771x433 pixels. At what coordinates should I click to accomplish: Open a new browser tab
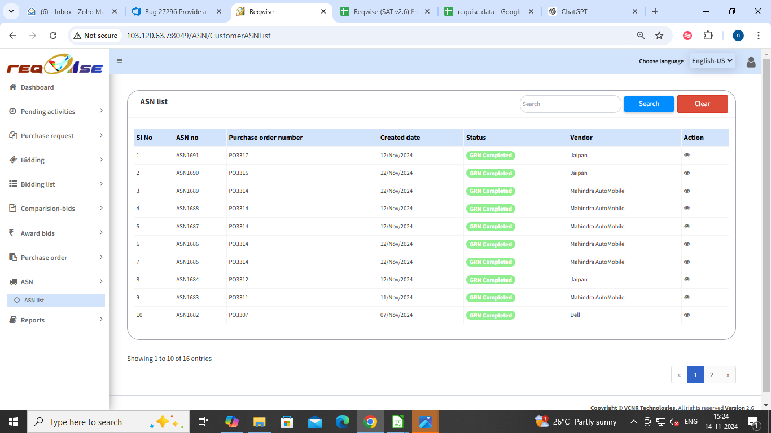coord(655,11)
